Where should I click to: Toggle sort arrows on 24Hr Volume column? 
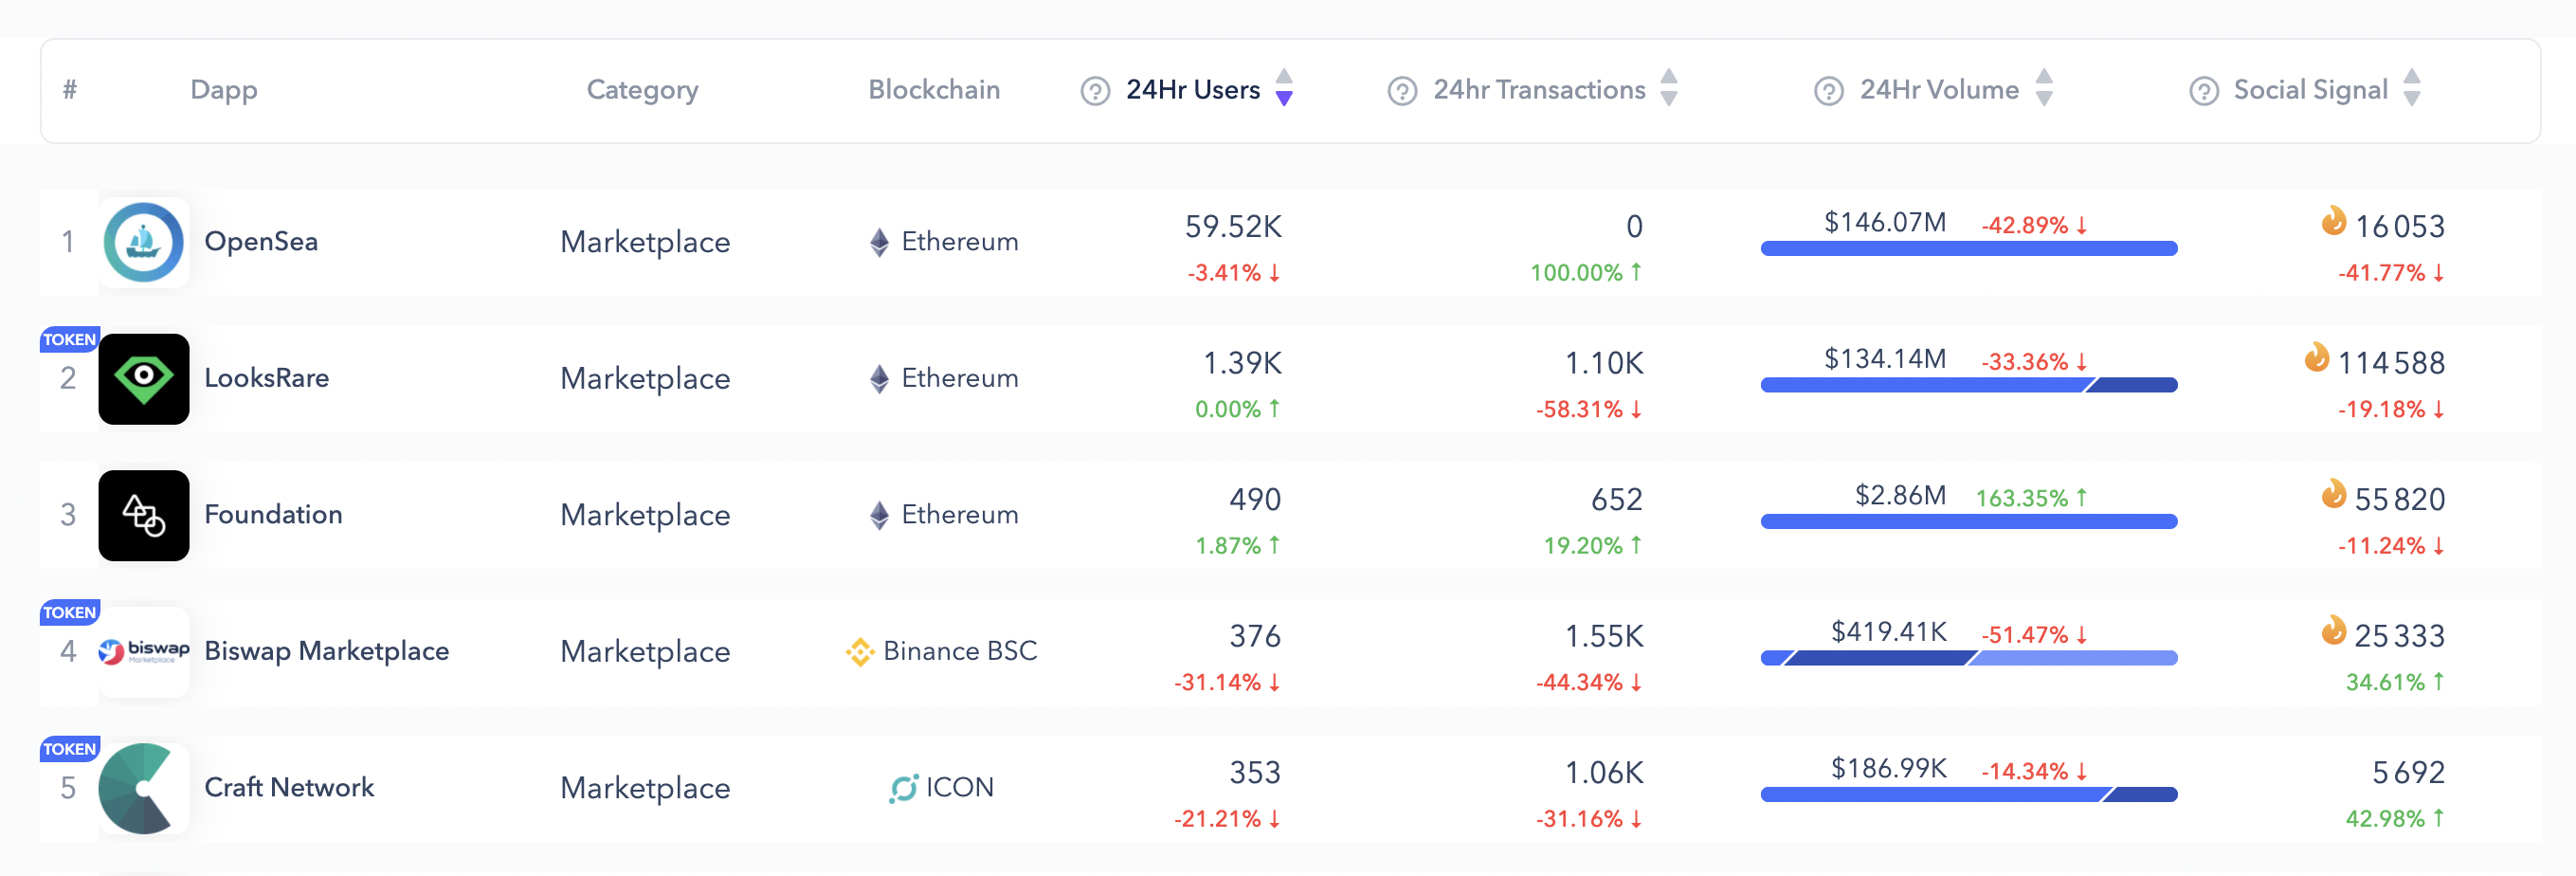click(2044, 88)
